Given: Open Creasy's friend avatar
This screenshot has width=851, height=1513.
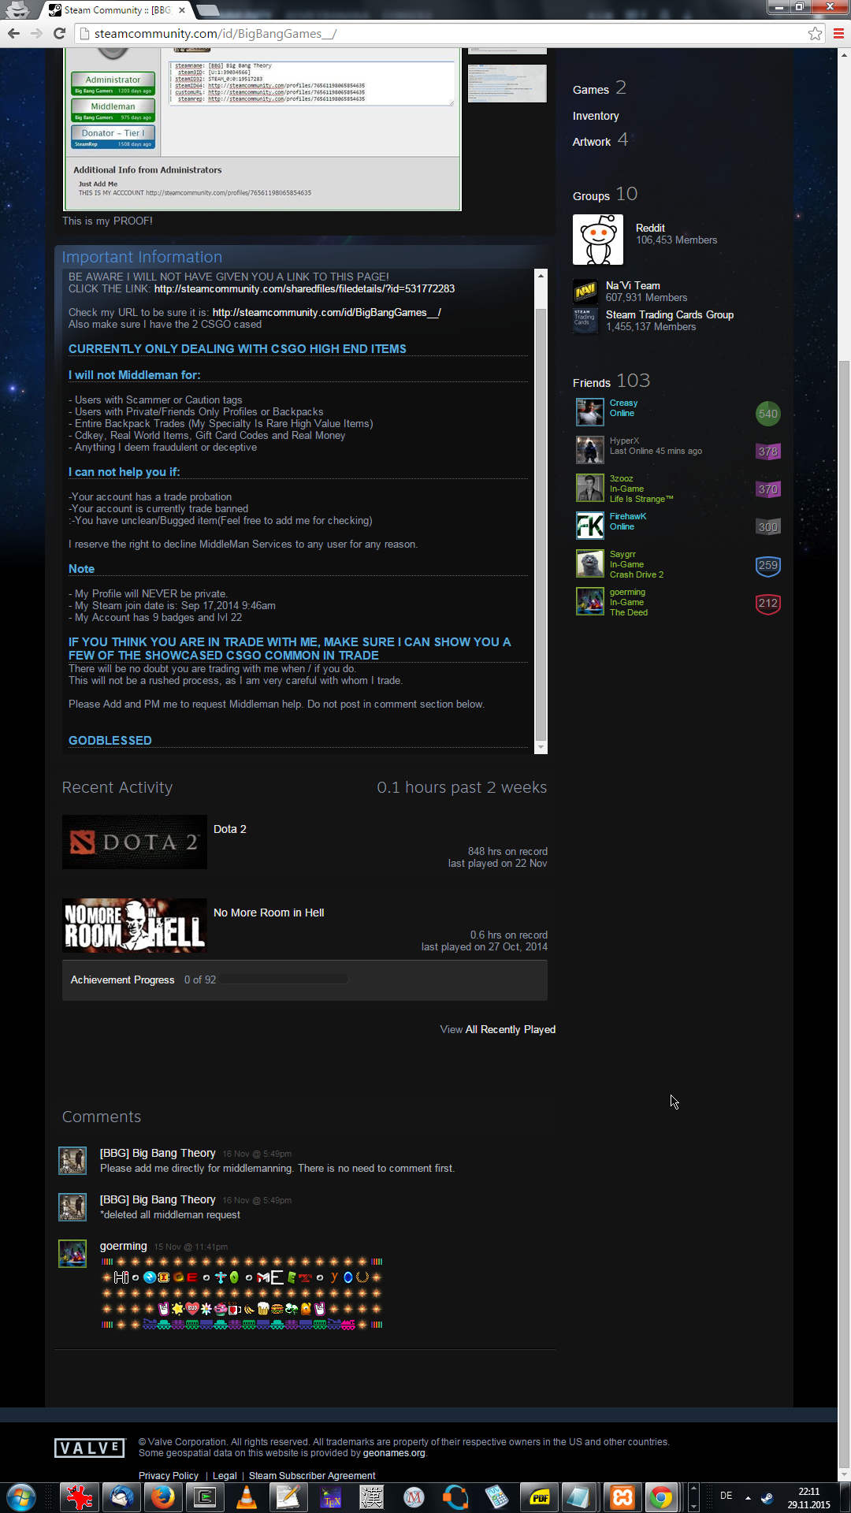Looking at the screenshot, I should coord(589,412).
